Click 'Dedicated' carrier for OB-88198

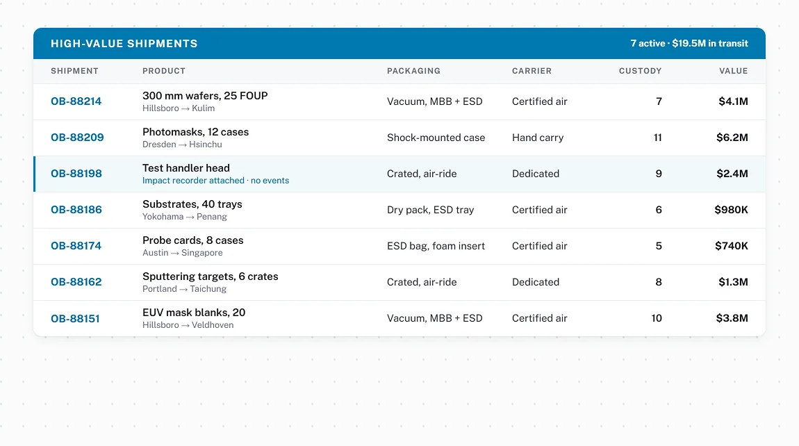click(536, 174)
